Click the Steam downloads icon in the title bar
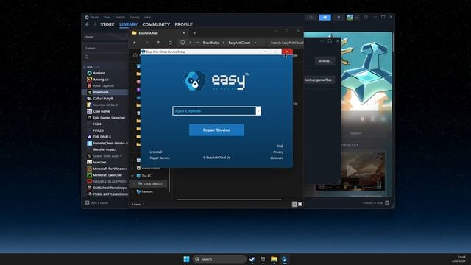Viewport: 471px width, 265px height. (311, 18)
